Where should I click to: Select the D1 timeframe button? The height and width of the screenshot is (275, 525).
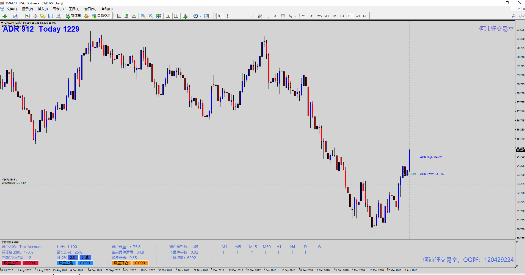pos(350,16)
